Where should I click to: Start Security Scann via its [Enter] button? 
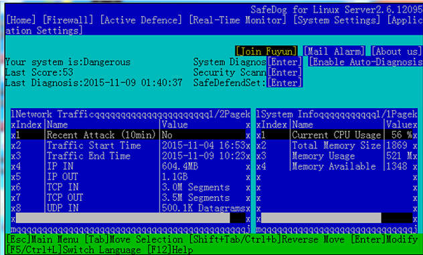[284, 72]
